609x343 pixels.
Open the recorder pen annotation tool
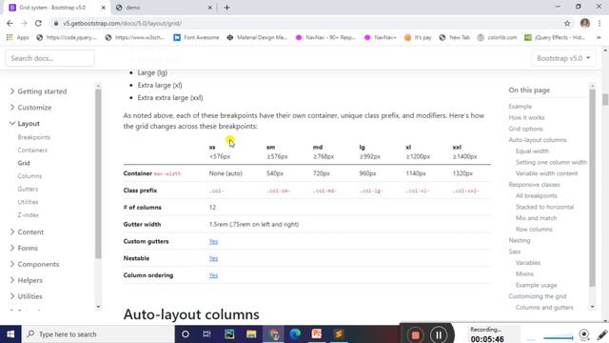602,334
